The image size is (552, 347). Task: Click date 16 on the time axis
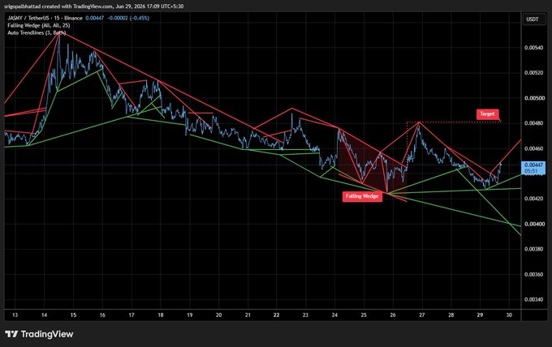[x=102, y=315]
